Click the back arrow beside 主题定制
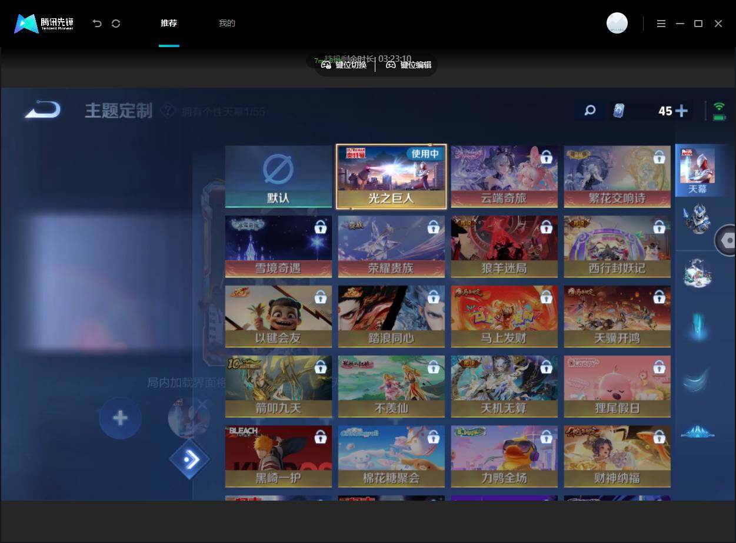 (42, 110)
